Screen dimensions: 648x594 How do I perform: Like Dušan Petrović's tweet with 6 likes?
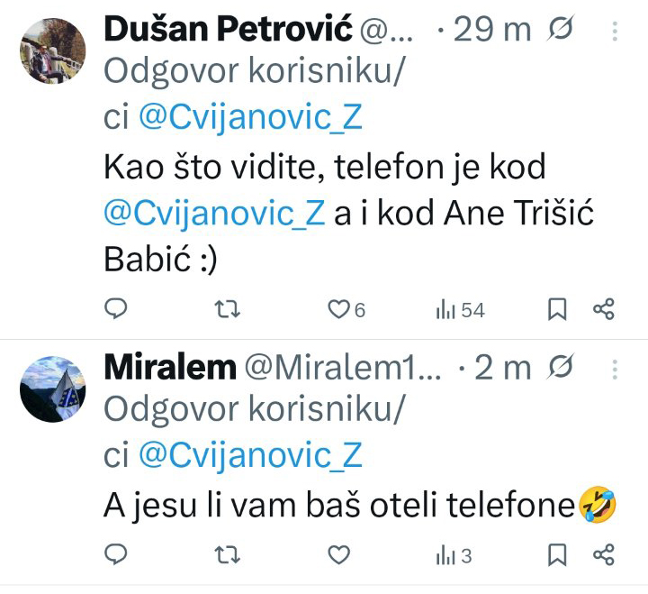(x=339, y=309)
